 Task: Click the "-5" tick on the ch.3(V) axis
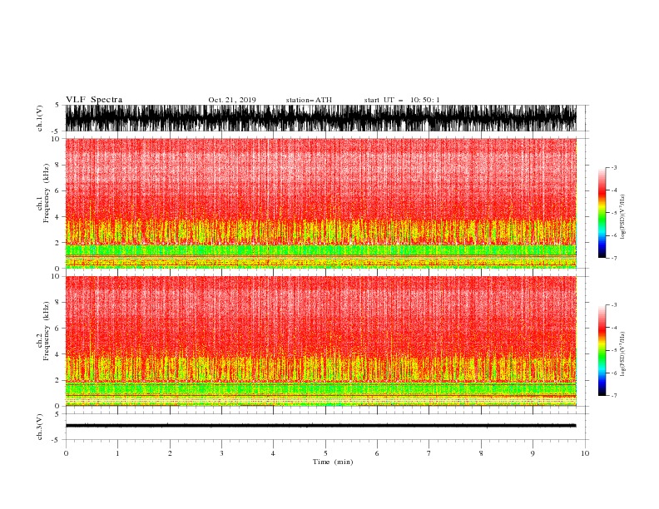pyautogui.click(x=57, y=440)
